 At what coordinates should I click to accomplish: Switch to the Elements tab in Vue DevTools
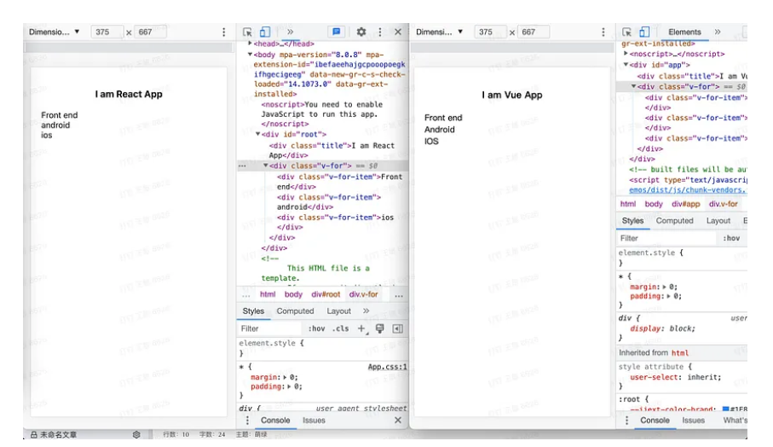click(684, 32)
